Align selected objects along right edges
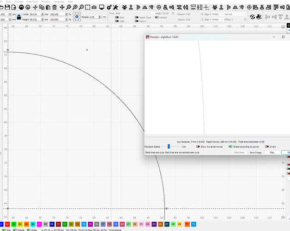290x231 pixels. click(x=268, y=7)
